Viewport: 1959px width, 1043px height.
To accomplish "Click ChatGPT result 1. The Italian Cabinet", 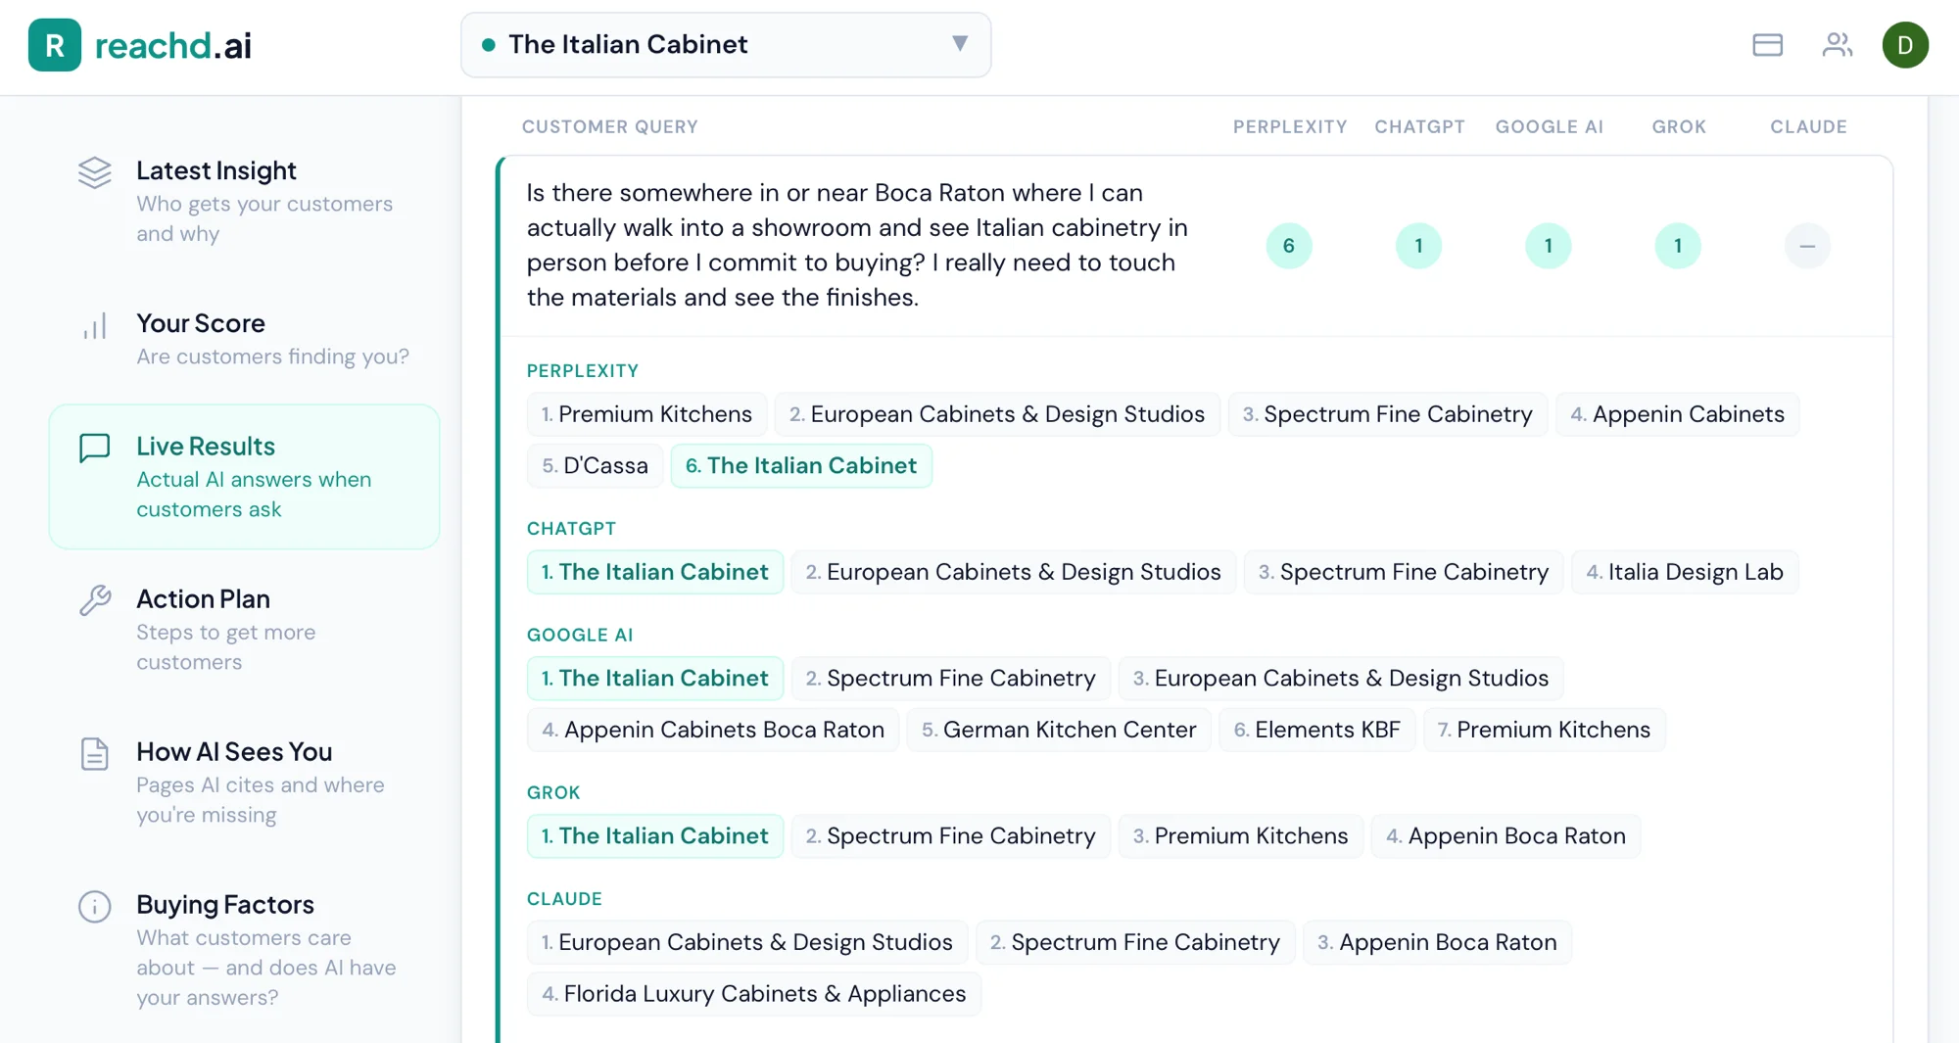I will 655,572.
